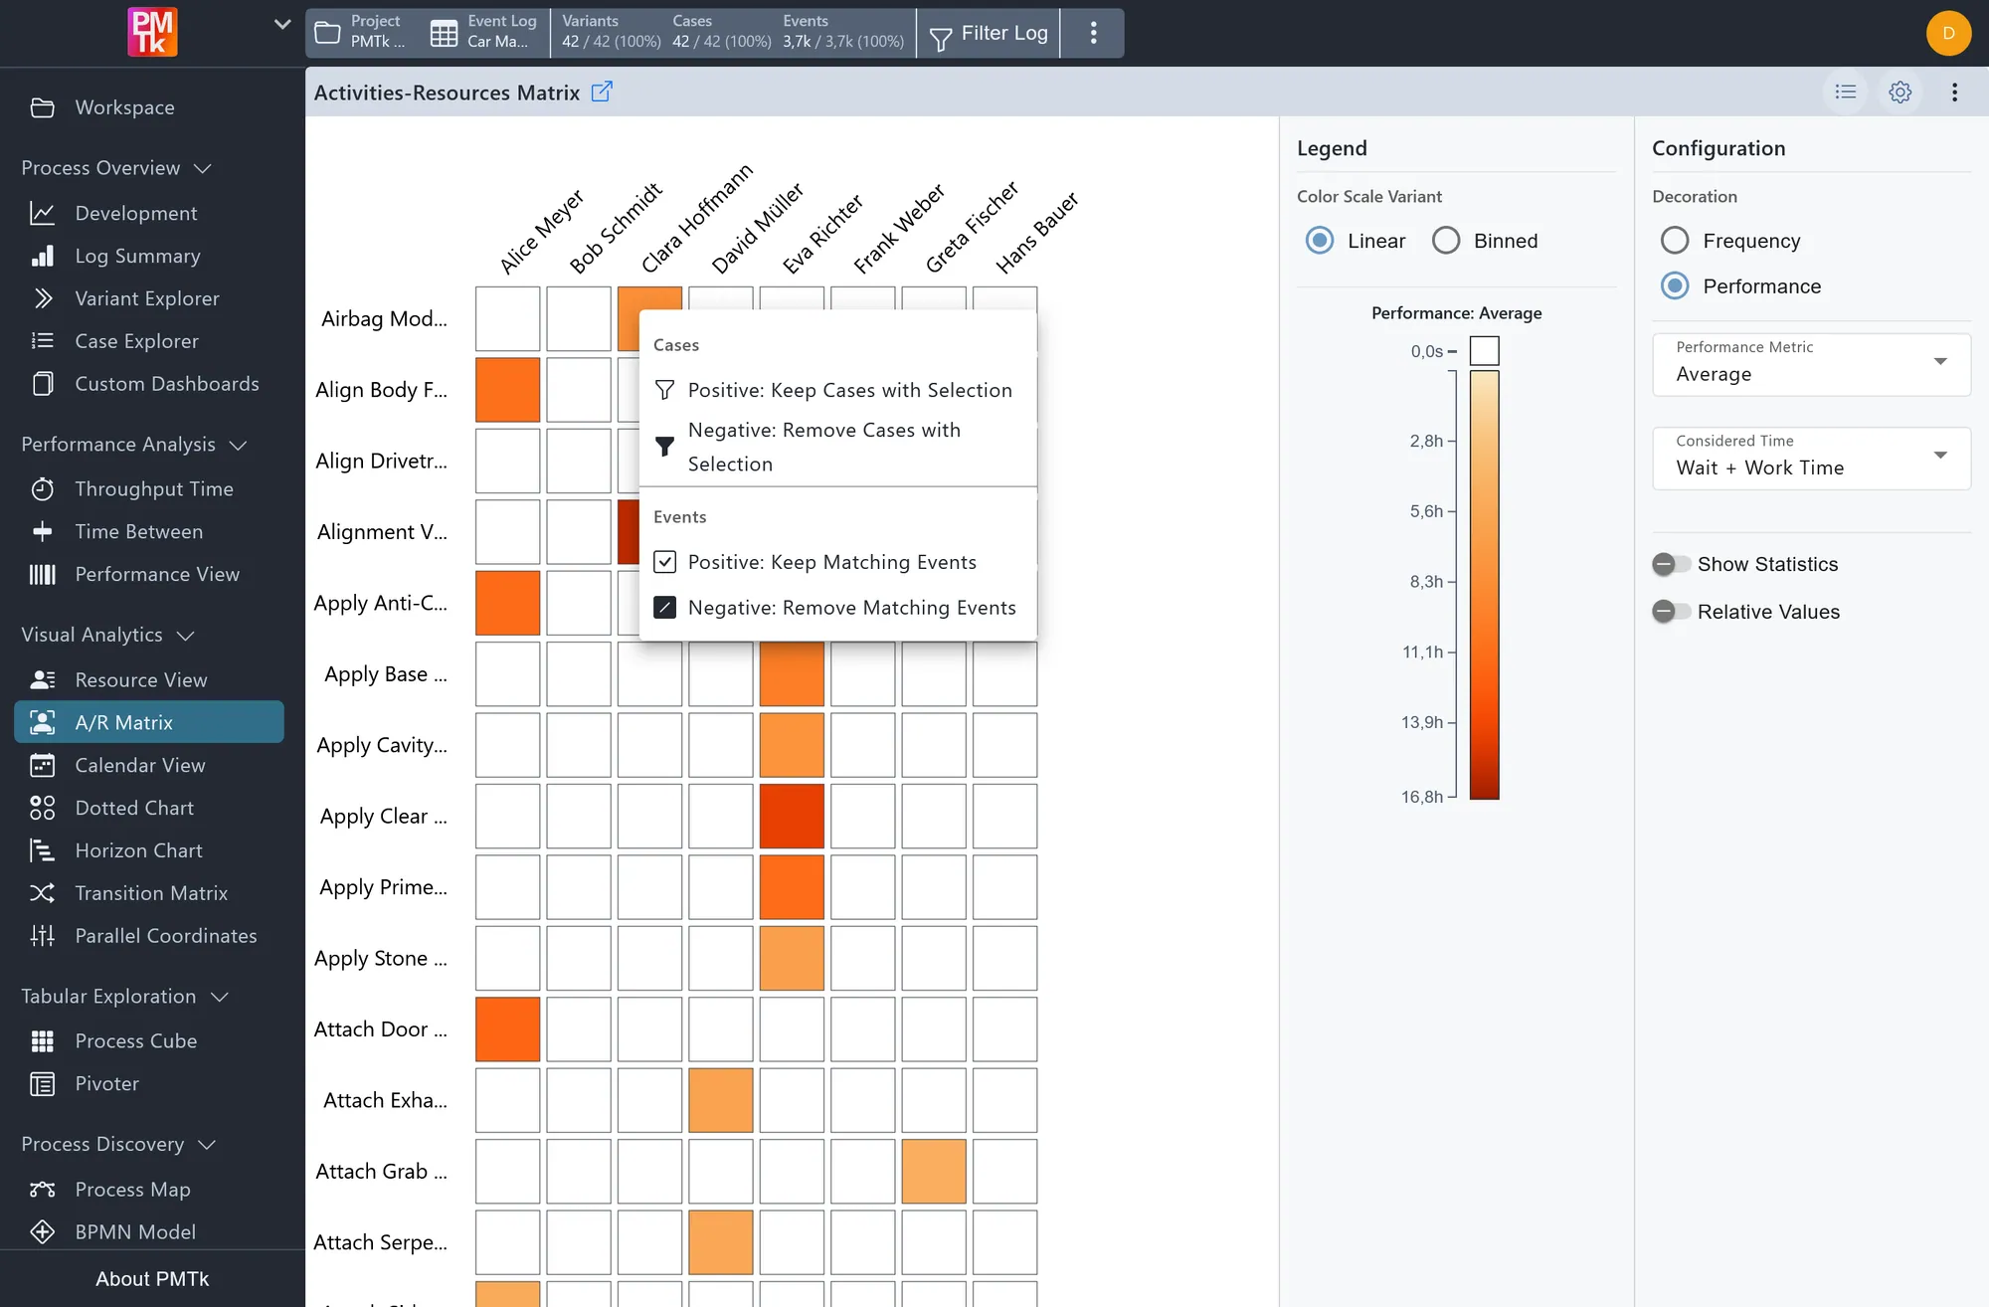Choose Positive: Keep Matching Events

pos(837,562)
